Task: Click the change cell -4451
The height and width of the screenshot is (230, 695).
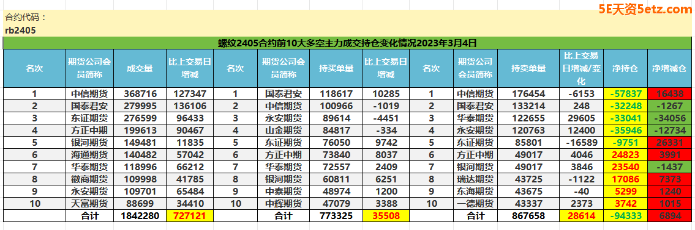Action: pos(386,118)
